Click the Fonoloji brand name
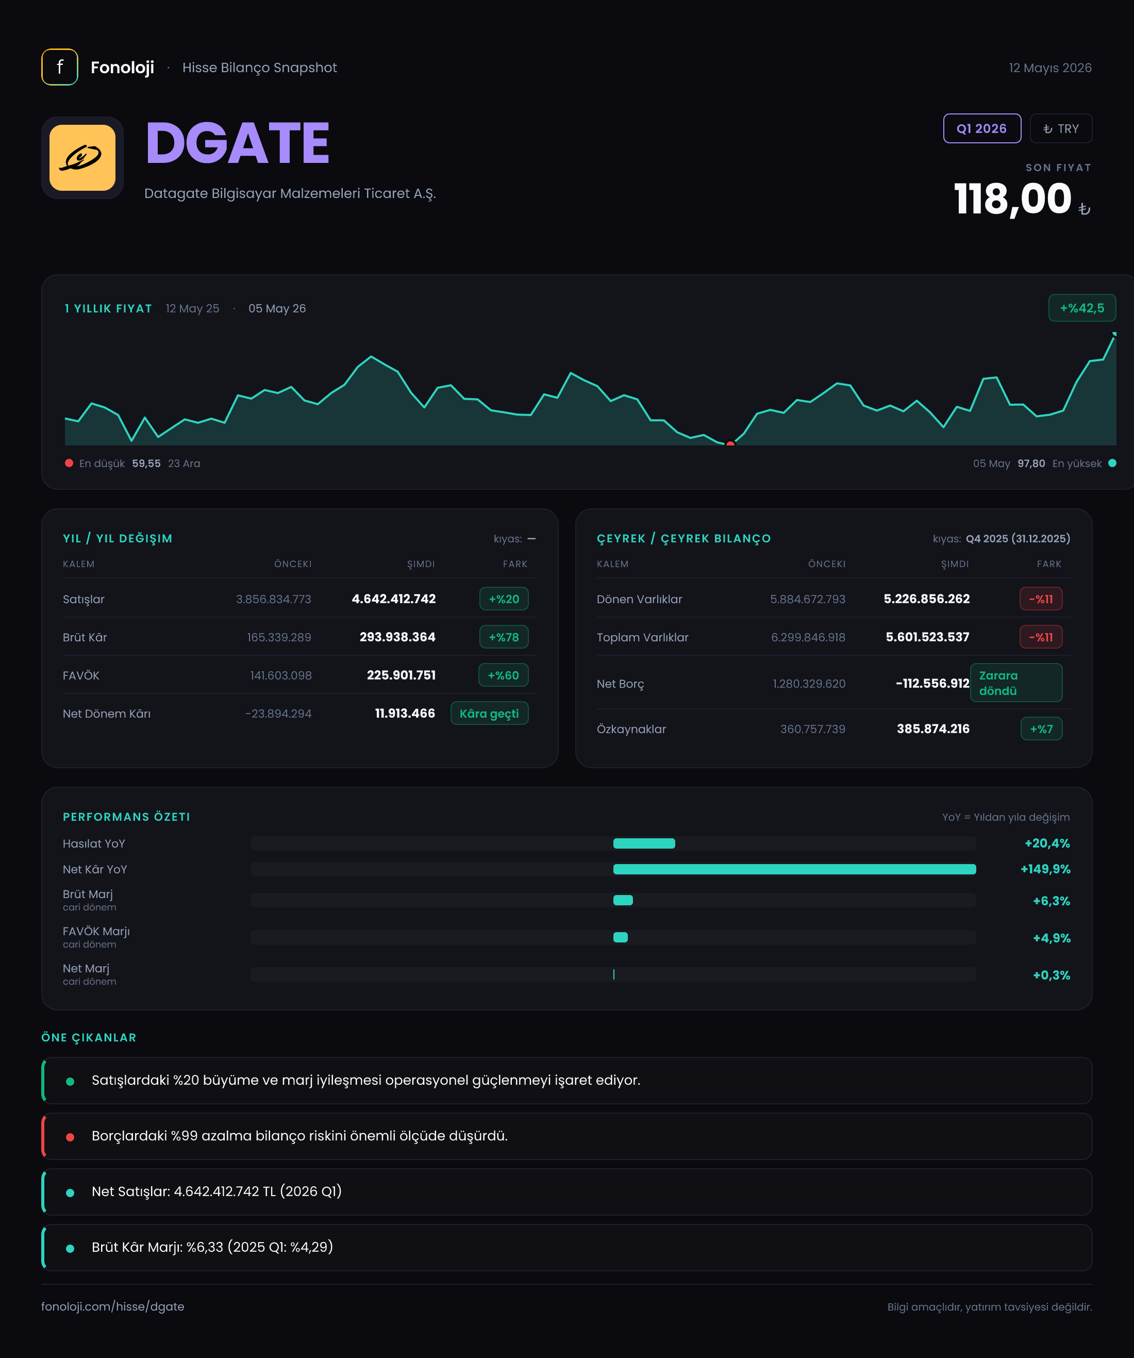 tap(122, 68)
